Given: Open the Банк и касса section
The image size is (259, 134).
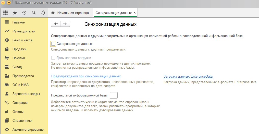Looking at the screenshot, I should (22, 40).
